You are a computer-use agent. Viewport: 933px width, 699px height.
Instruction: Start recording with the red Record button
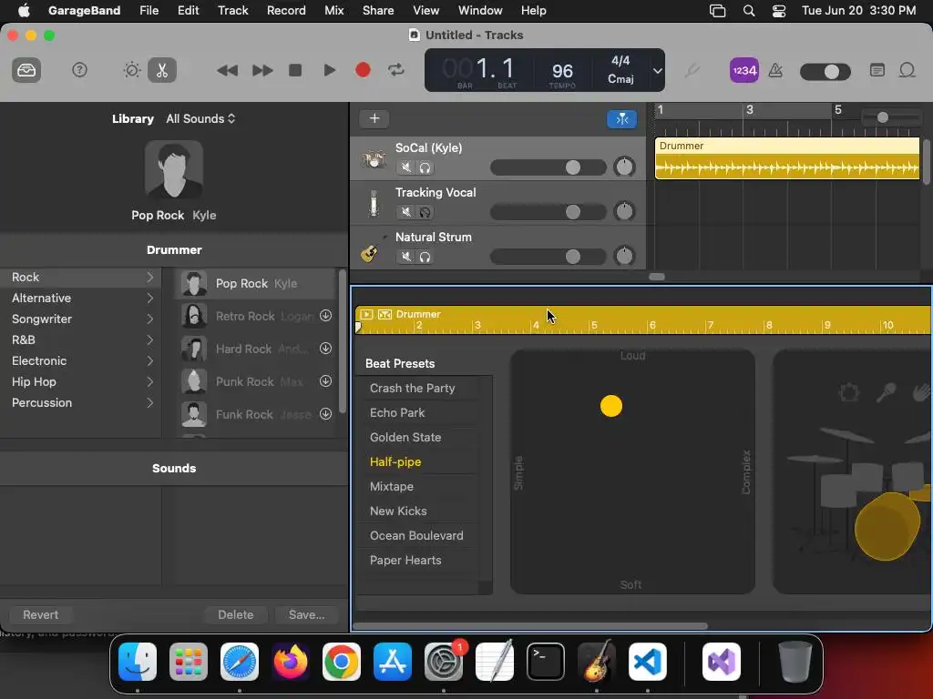point(363,70)
